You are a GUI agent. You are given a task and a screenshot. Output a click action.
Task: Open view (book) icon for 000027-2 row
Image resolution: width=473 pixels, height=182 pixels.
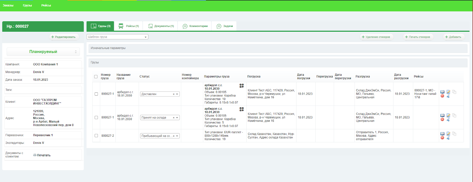pyautogui.click(x=442, y=134)
